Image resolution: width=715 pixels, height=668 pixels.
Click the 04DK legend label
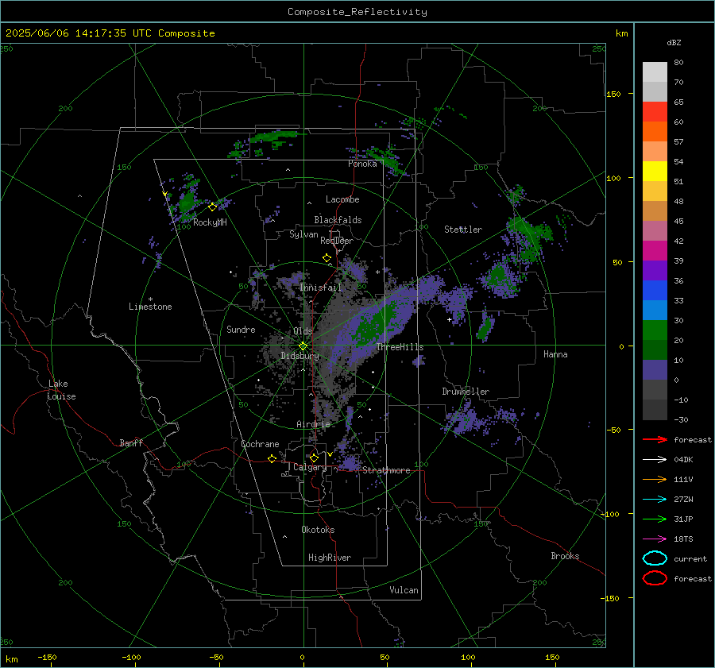683,460
